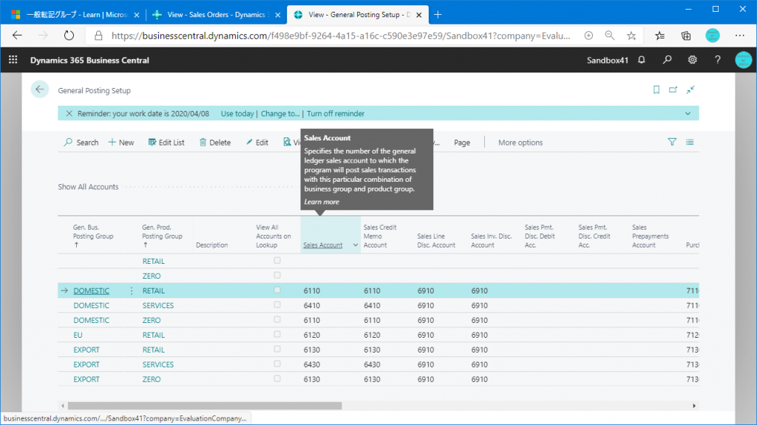This screenshot has height=425, width=757.
Task: Switch to the Sales Orders browser tab
Action: [x=215, y=15]
